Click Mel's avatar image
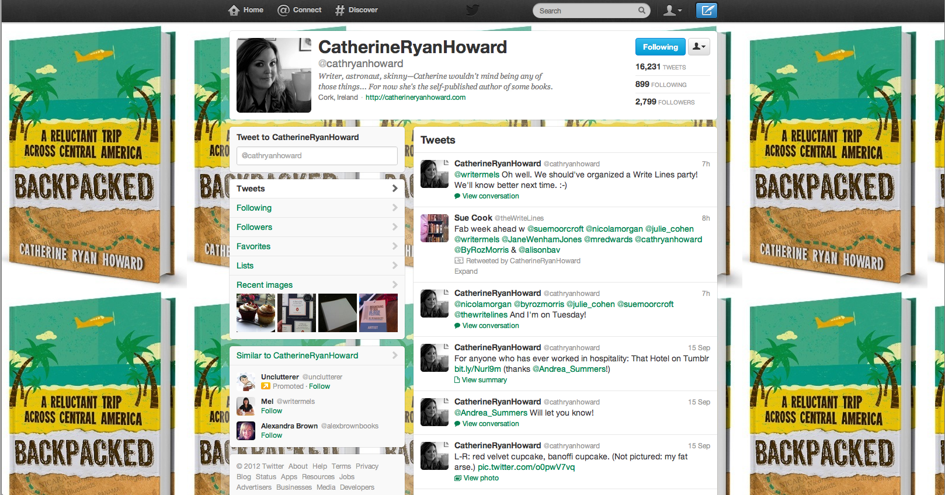The image size is (945, 495). click(246, 406)
